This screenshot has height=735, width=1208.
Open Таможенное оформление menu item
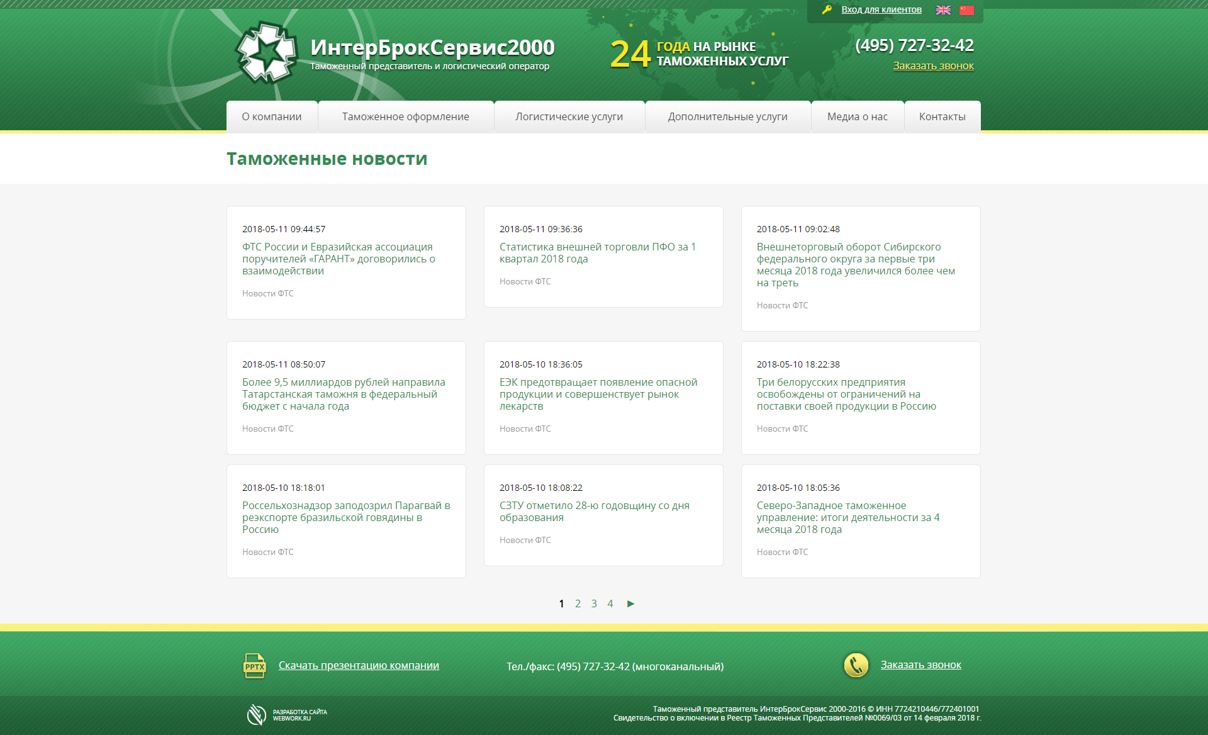(x=405, y=116)
